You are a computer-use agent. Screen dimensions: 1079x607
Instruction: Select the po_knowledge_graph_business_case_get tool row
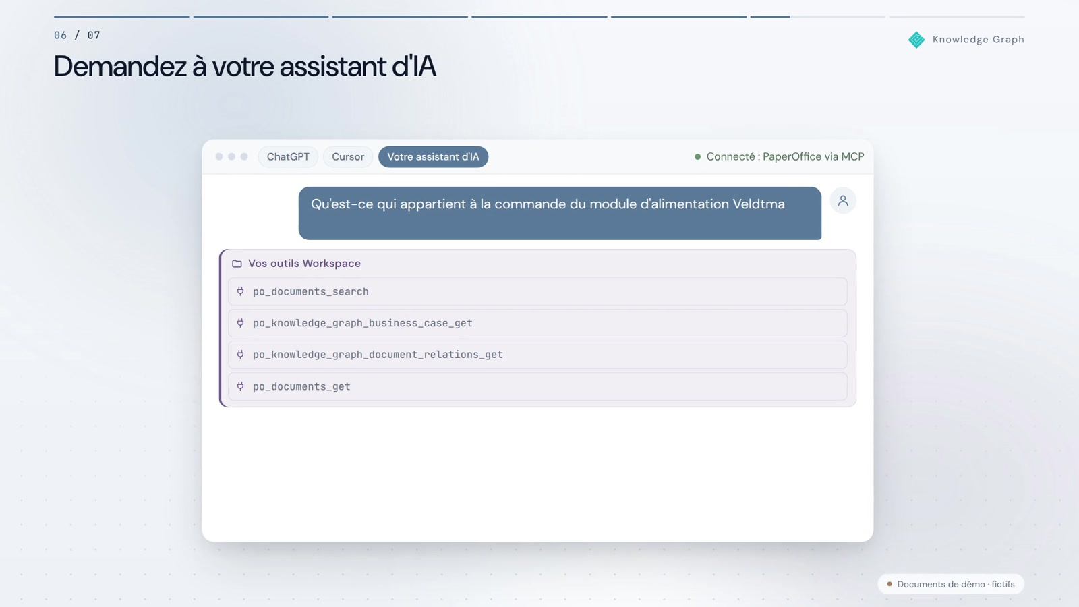537,323
